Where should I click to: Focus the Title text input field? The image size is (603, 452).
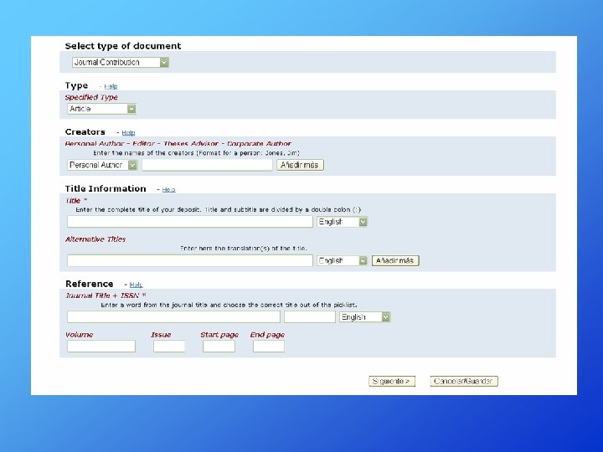pyautogui.click(x=190, y=221)
